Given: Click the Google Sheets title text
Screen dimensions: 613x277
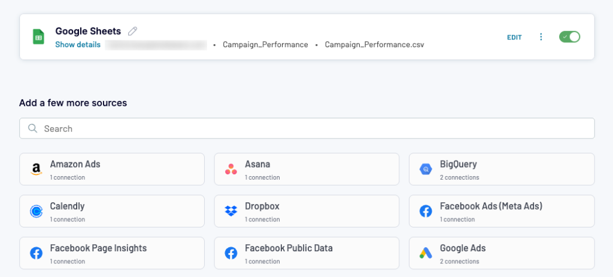Looking at the screenshot, I should (88, 31).
